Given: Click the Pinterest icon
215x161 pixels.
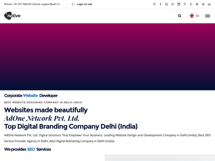Looking at the screenshot, I should [x=185, y=4].
